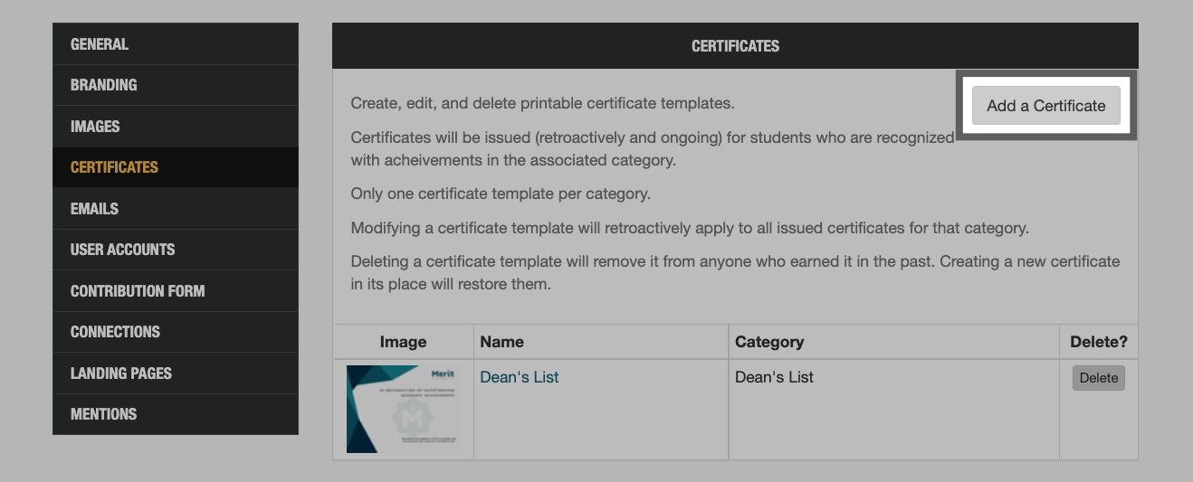The height and width of the screenshot is (482, 1193).
Task: Open the Images settings page
Action: coord(95,127)
